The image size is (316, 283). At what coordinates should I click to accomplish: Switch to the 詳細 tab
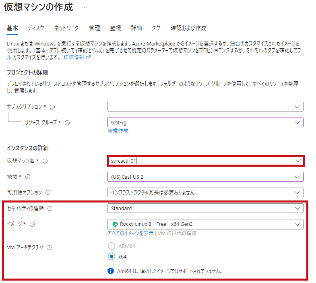[136, 28]
